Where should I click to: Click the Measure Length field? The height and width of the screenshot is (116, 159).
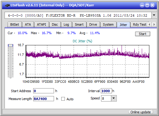click(43, 99)
